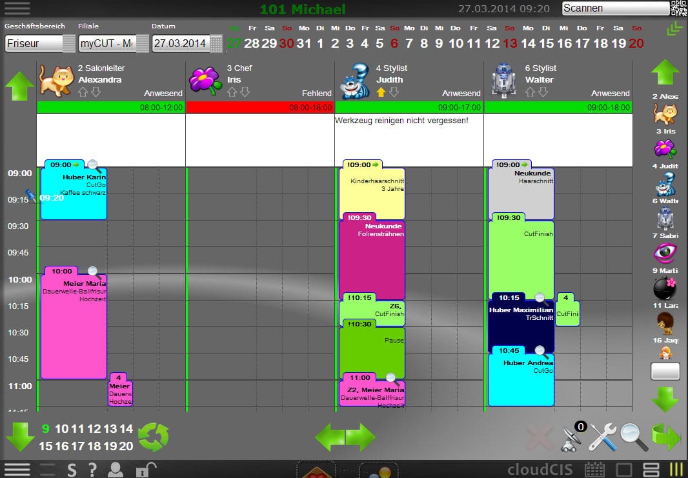Image resolution: width=688 pixels, height=478 pixels.
Task: Click Iris's red 08:00-18:00 absence bar
Action: 259,108
